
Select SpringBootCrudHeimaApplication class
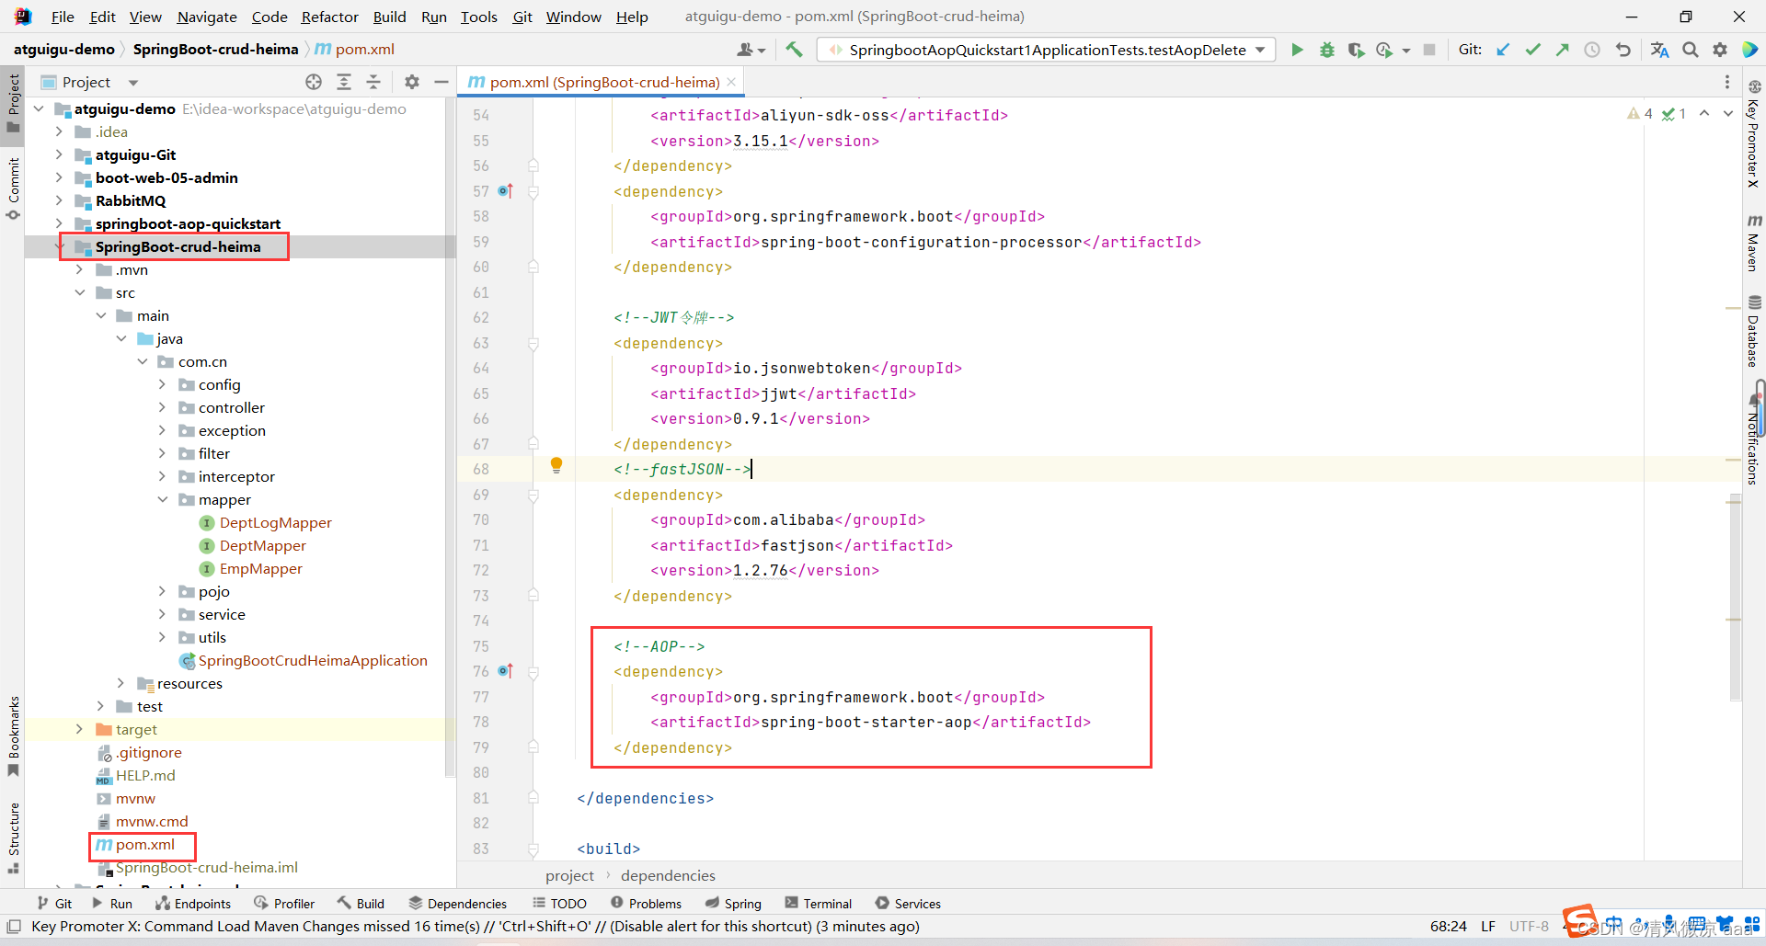(x=312, y=660)
